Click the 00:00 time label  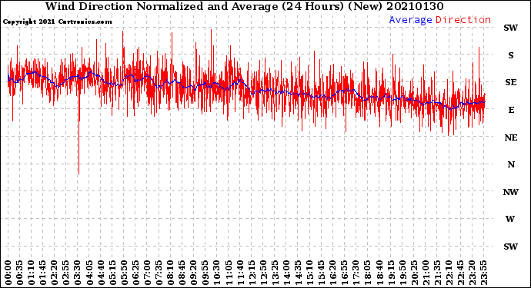(x=8, y=273)
